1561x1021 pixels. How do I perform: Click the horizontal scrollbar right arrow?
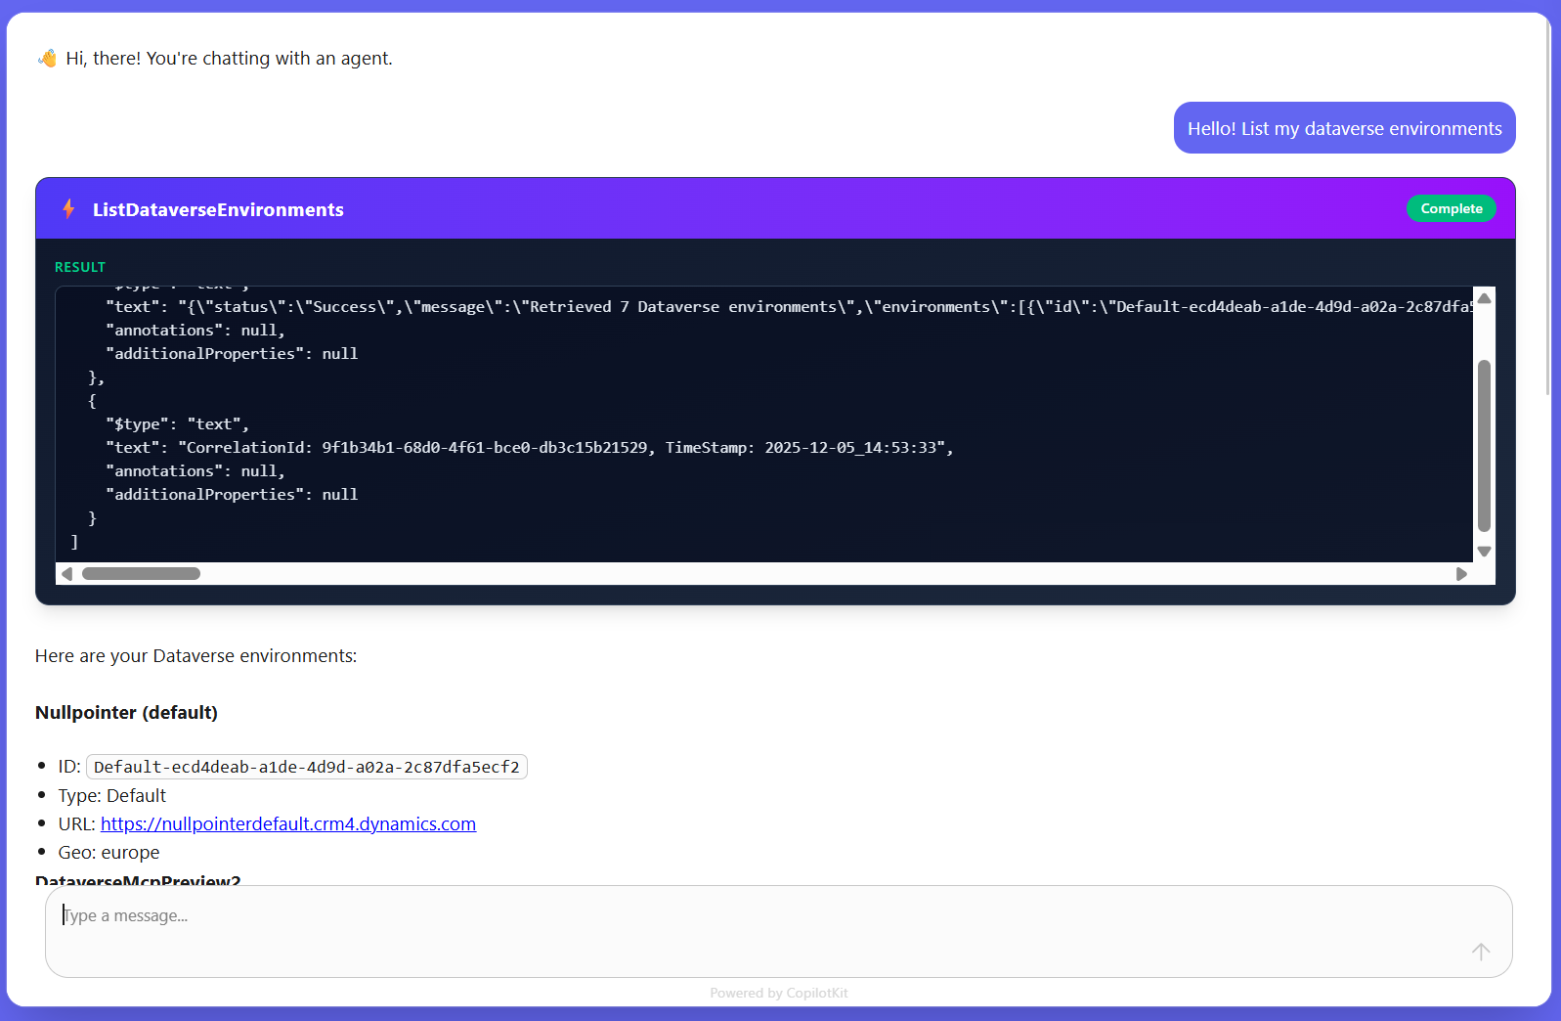click(x=1461, y=574)
